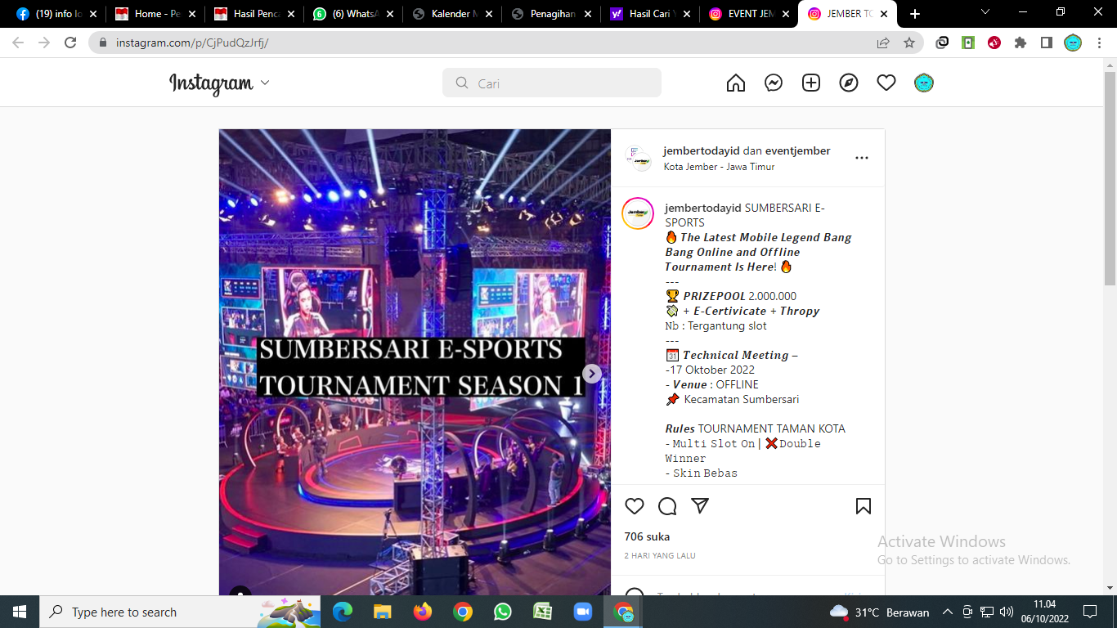The height and width of the screenshot is (628, 1117).
Task: Open volume speaker tray icon
Action: pyautogui.click(x=1007, y=612)
